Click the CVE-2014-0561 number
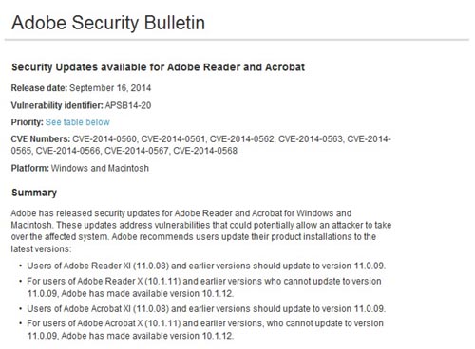 tap(174, 139)
